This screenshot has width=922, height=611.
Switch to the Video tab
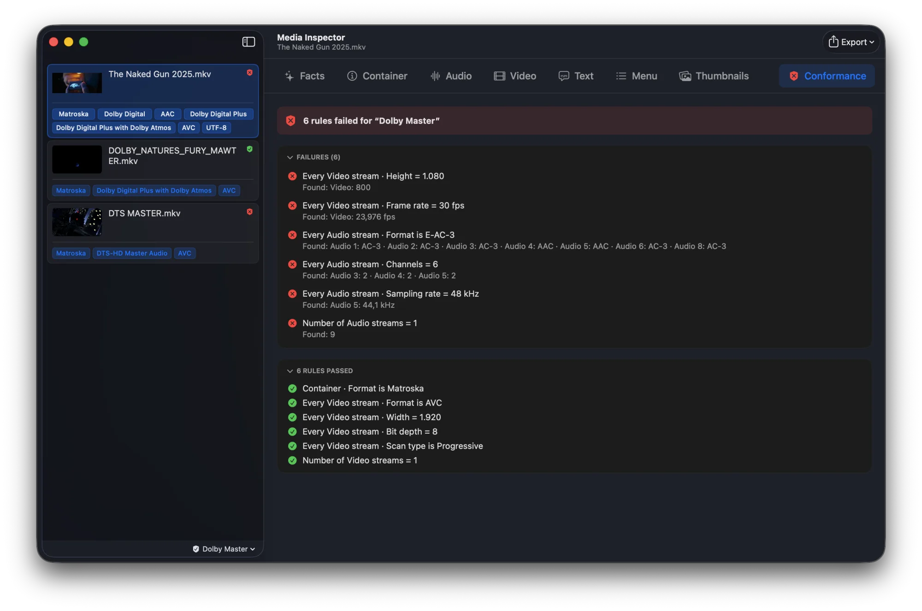coord(515,76)
